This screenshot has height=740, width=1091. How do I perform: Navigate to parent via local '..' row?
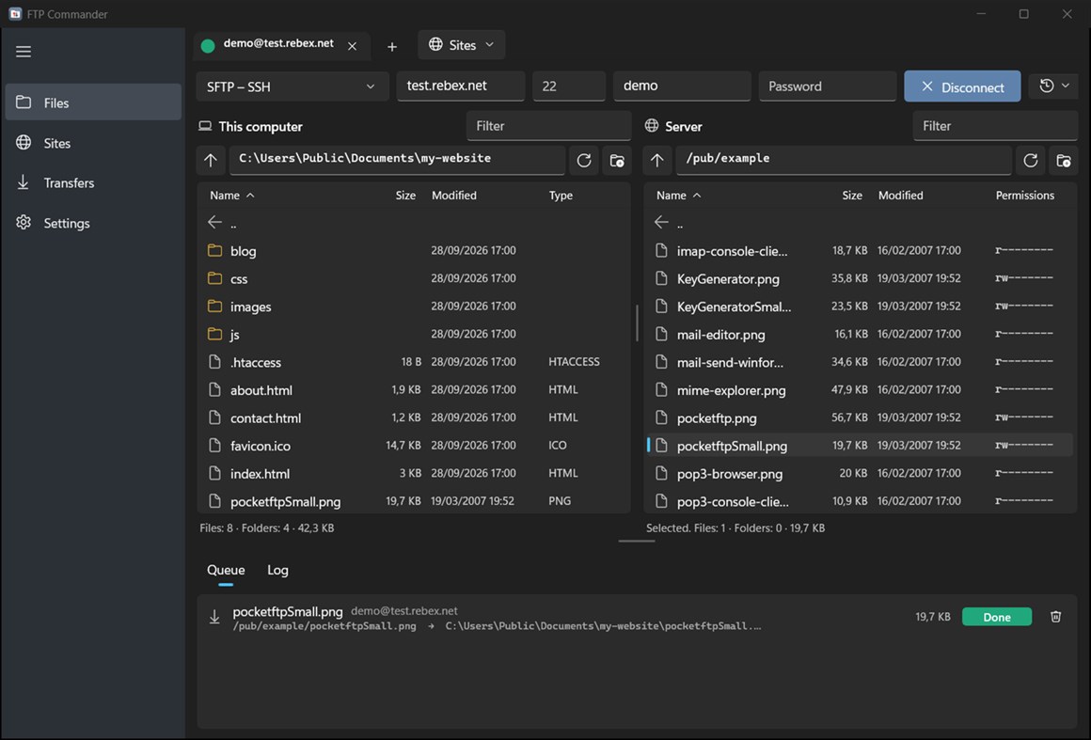pos(414,223)
